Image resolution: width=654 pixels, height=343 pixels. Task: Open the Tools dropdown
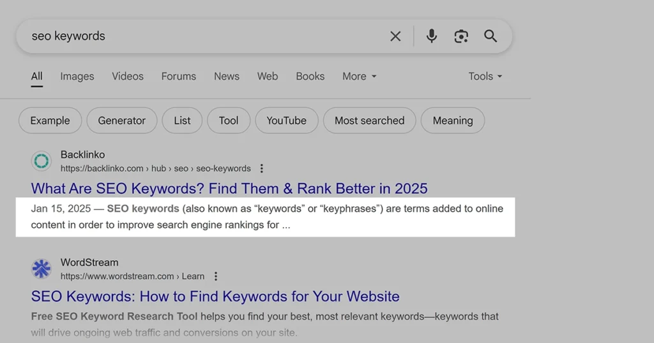point(485,77)
